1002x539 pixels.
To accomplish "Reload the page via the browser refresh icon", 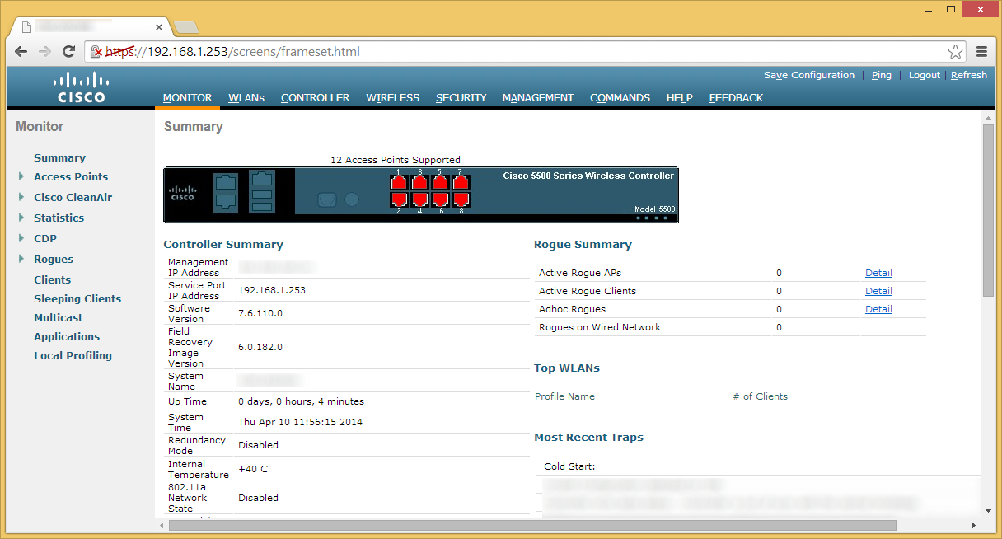I will tap(68, 50).
